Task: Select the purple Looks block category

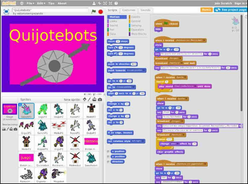Action: [x=113, y=21]
